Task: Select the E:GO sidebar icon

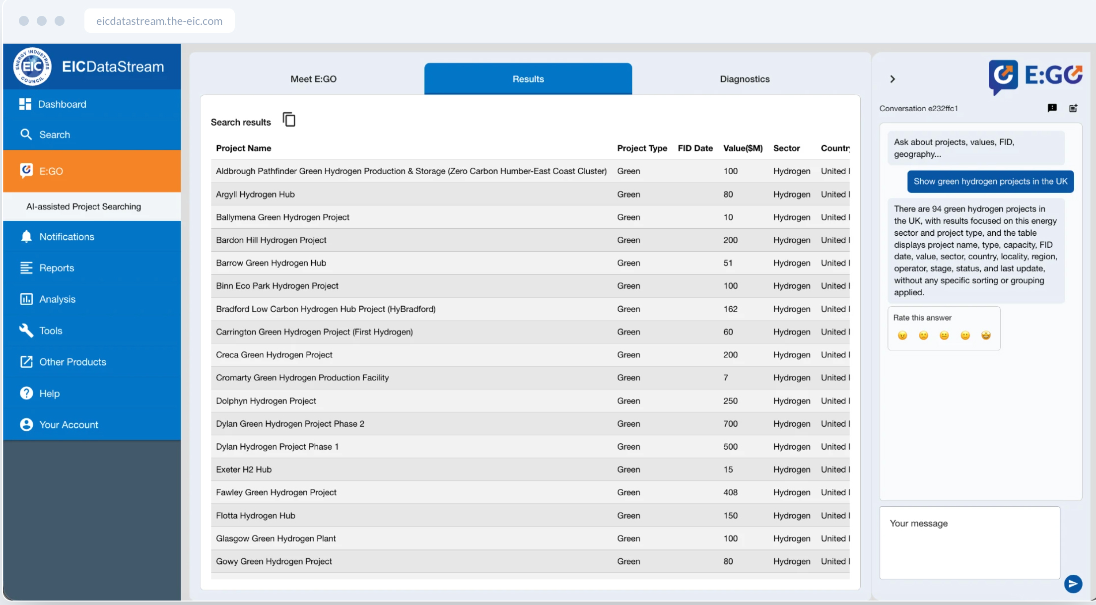Action: pos(26,171)
